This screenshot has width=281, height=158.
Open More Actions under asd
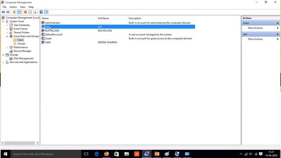click(x=255, y=39)
